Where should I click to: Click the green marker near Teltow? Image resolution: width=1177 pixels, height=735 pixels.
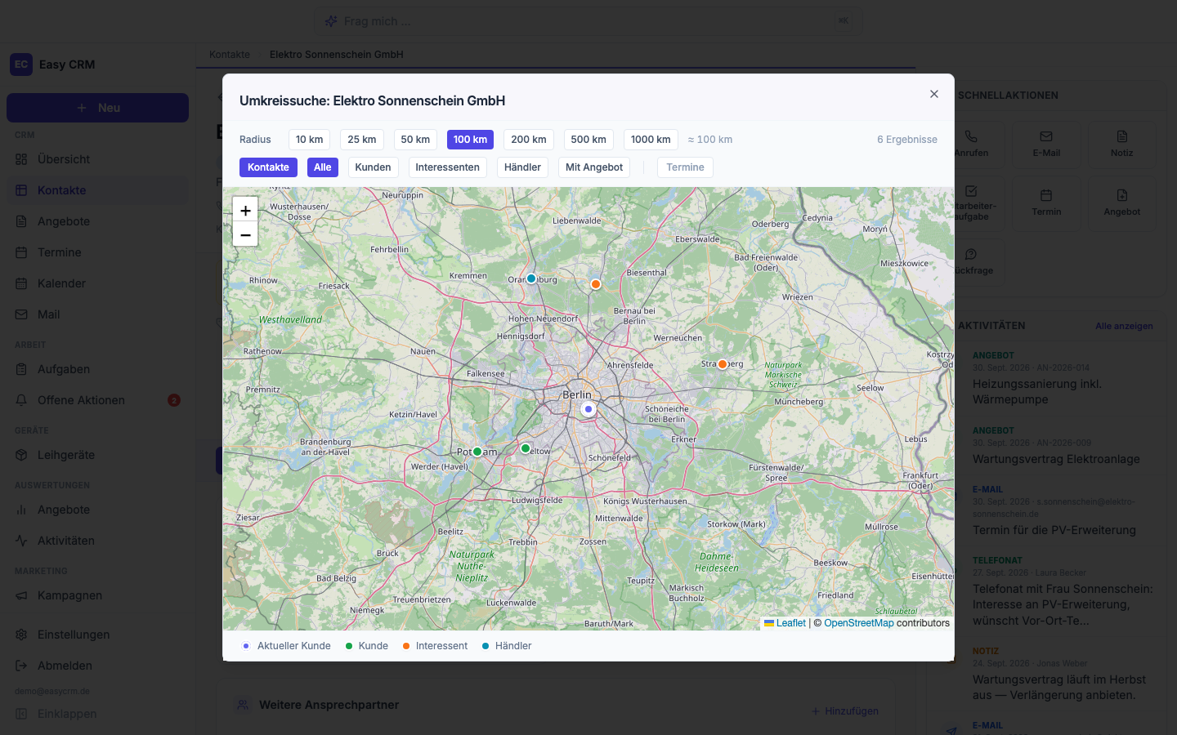click(x=526, y=448)
